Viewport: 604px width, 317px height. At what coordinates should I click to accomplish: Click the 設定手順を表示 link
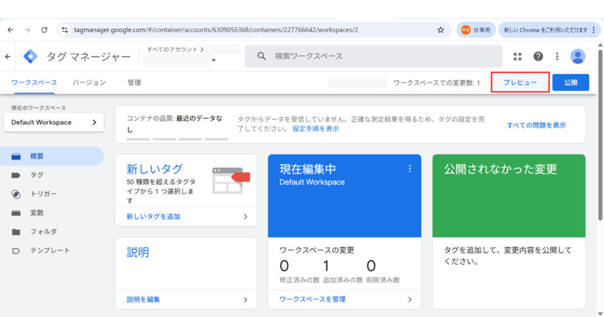click(316, 129)
